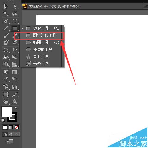Apply Gradient mode button
The width and height of the screenshot is (148, 148).
tap(11, 127)
